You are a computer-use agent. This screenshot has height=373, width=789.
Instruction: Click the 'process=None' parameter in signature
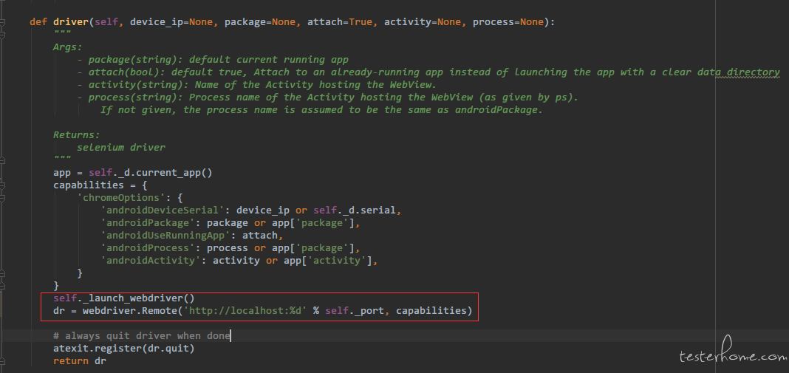pos(508,22)
